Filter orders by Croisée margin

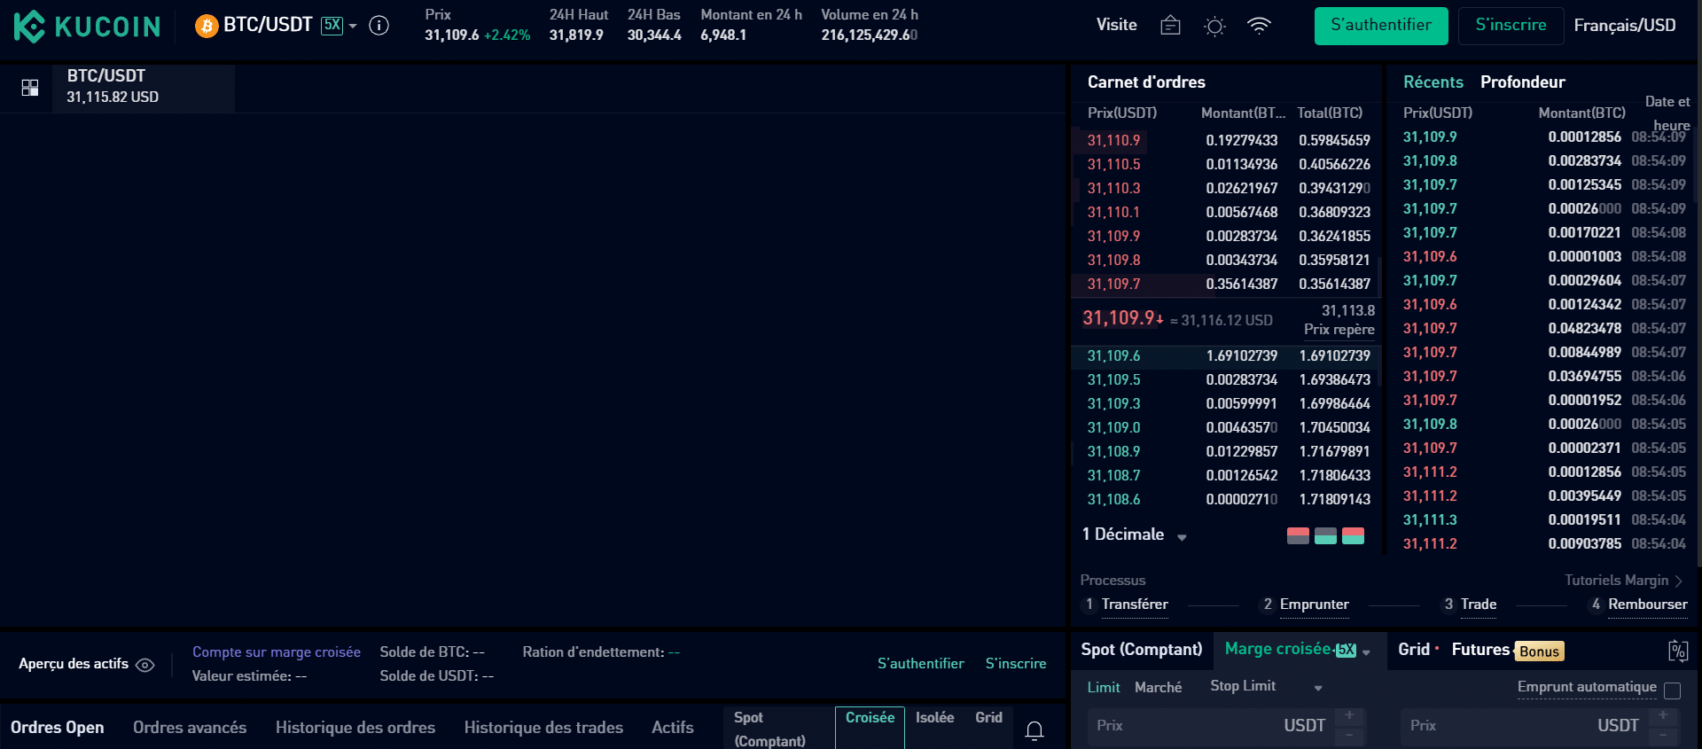[x=870, y=728]
